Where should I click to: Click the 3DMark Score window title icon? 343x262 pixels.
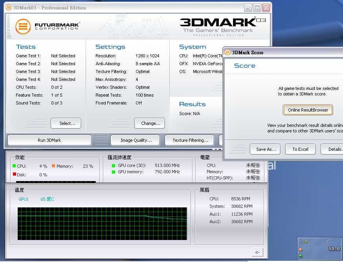coord(228,52)
